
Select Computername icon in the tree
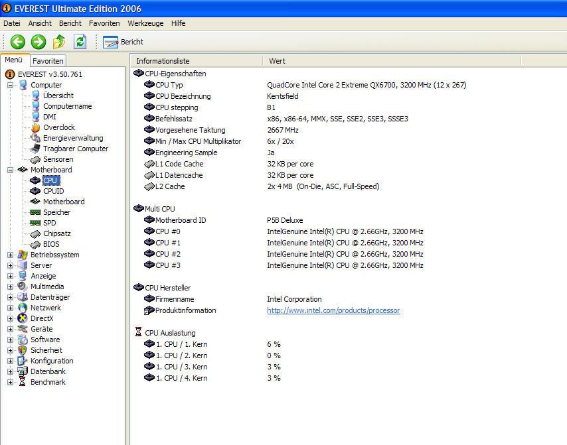point(35,106)
